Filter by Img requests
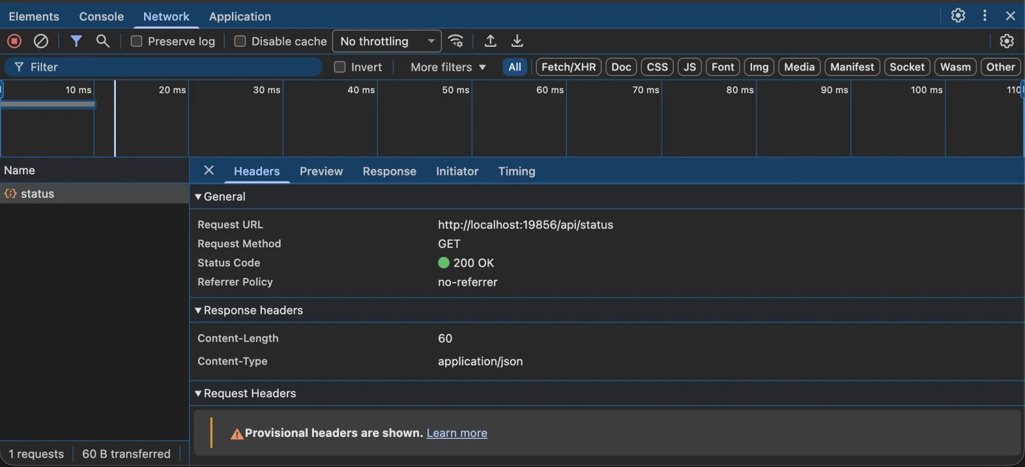Screen dimensions: 1025x467 759,67
